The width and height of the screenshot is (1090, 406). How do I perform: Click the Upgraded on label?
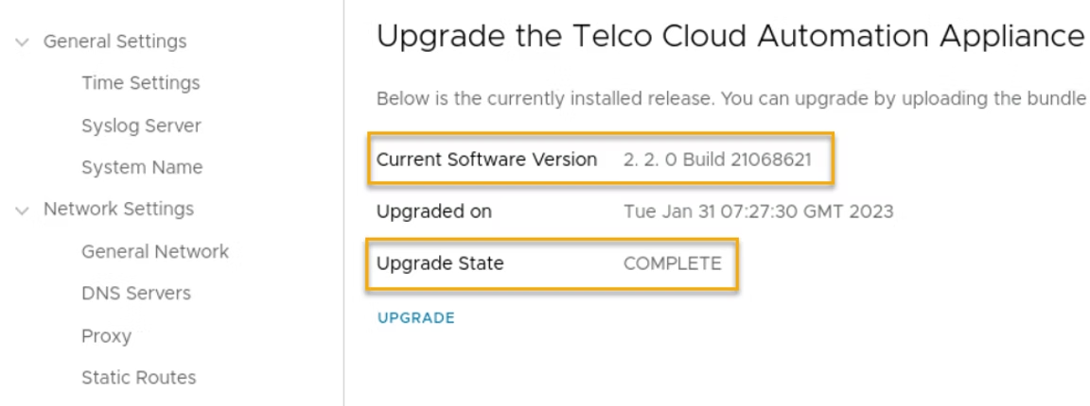(x=433, y=211)
